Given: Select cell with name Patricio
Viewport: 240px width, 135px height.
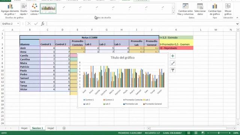Looking at the screenshot, I should (x=30, y=67).
